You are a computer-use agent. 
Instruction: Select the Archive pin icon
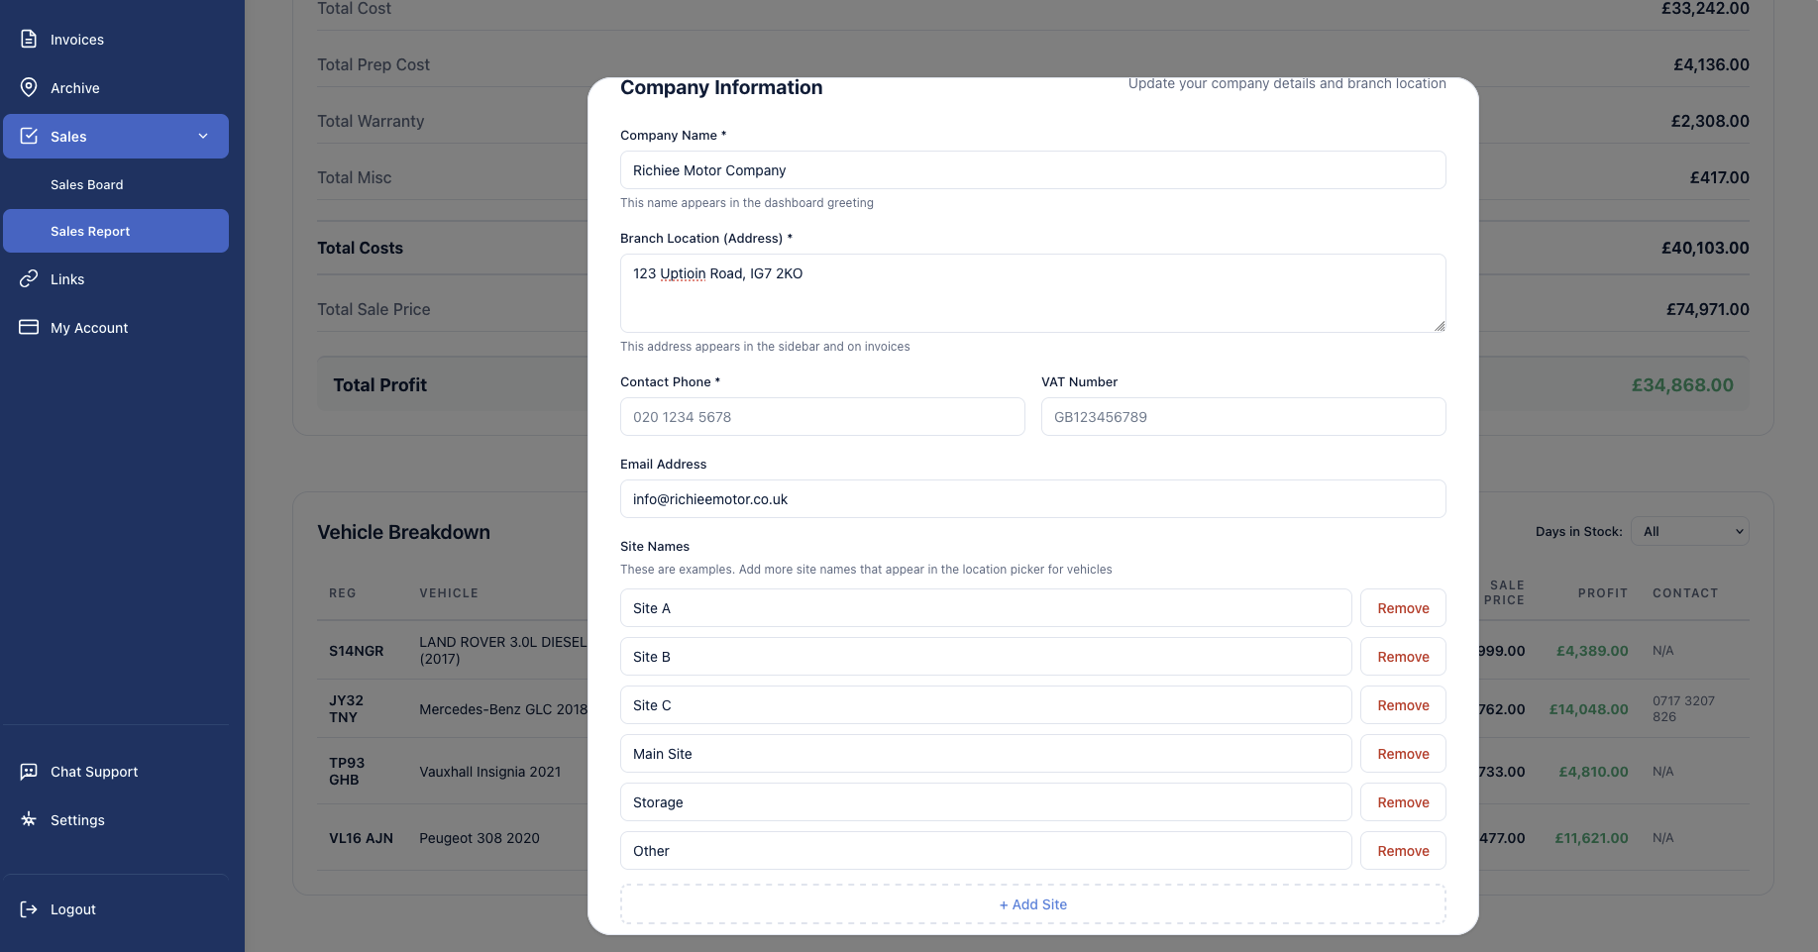(29, 87)
